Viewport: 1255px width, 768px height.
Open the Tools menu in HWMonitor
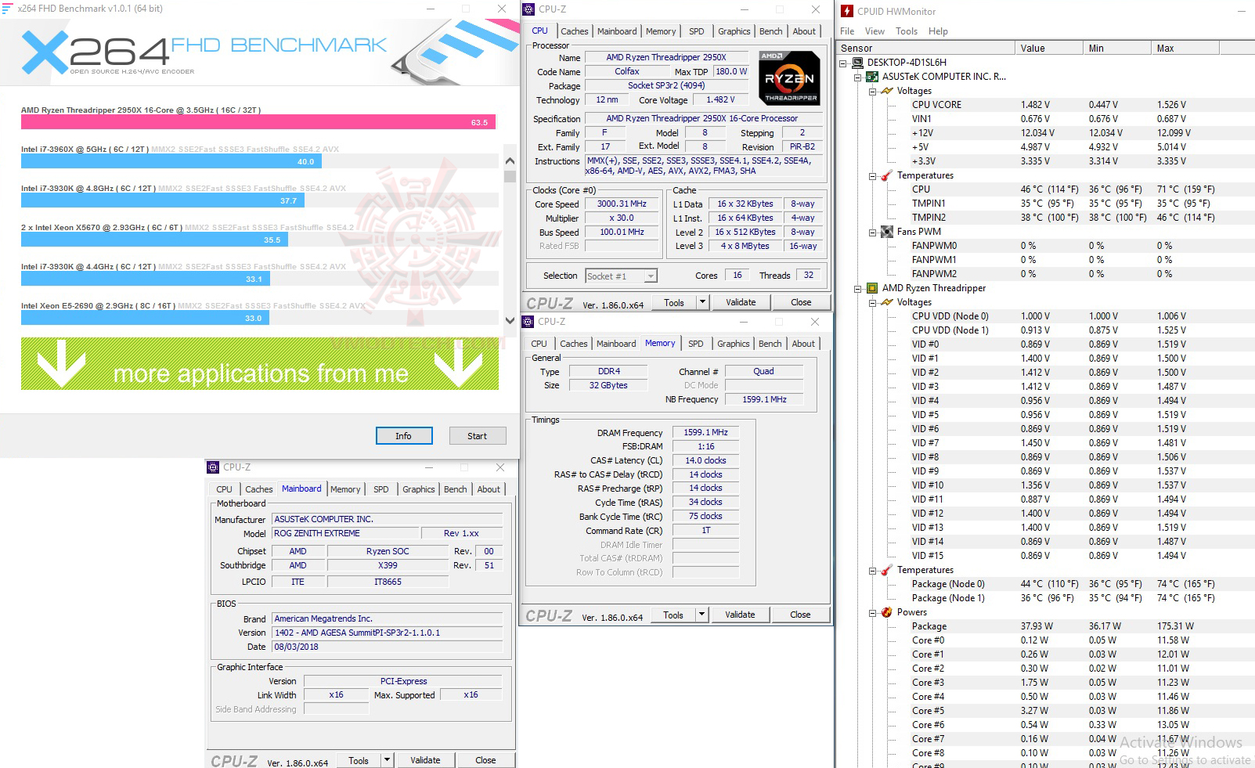(x=907, y=31)
